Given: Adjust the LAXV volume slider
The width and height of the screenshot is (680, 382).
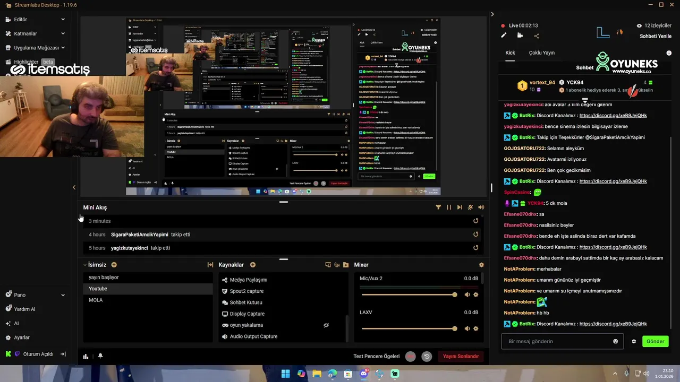Looking at the screenshot, I should [x=409, y=328].
